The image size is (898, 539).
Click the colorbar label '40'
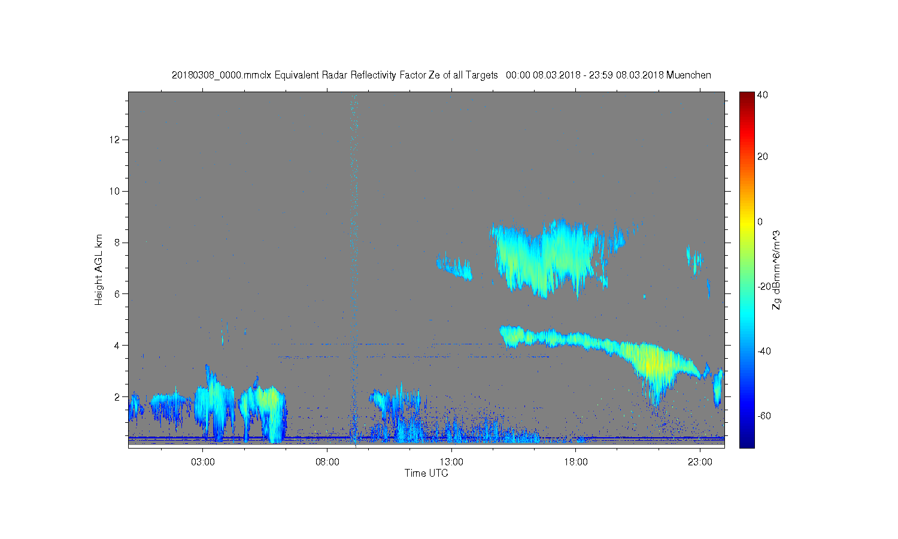click(x=763, y=95)
